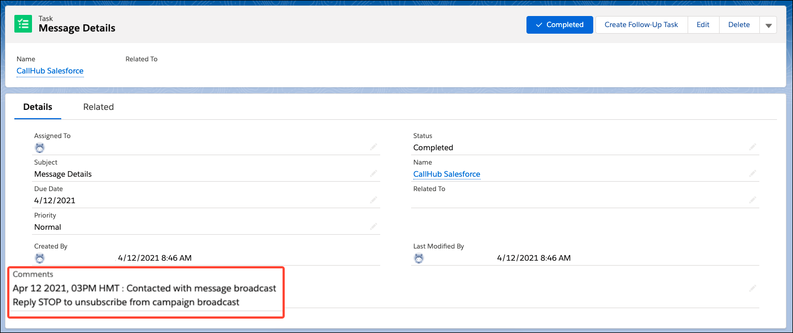Open the Related tab
This screenshot has height=333, width=793.
[x=98, y=107]
